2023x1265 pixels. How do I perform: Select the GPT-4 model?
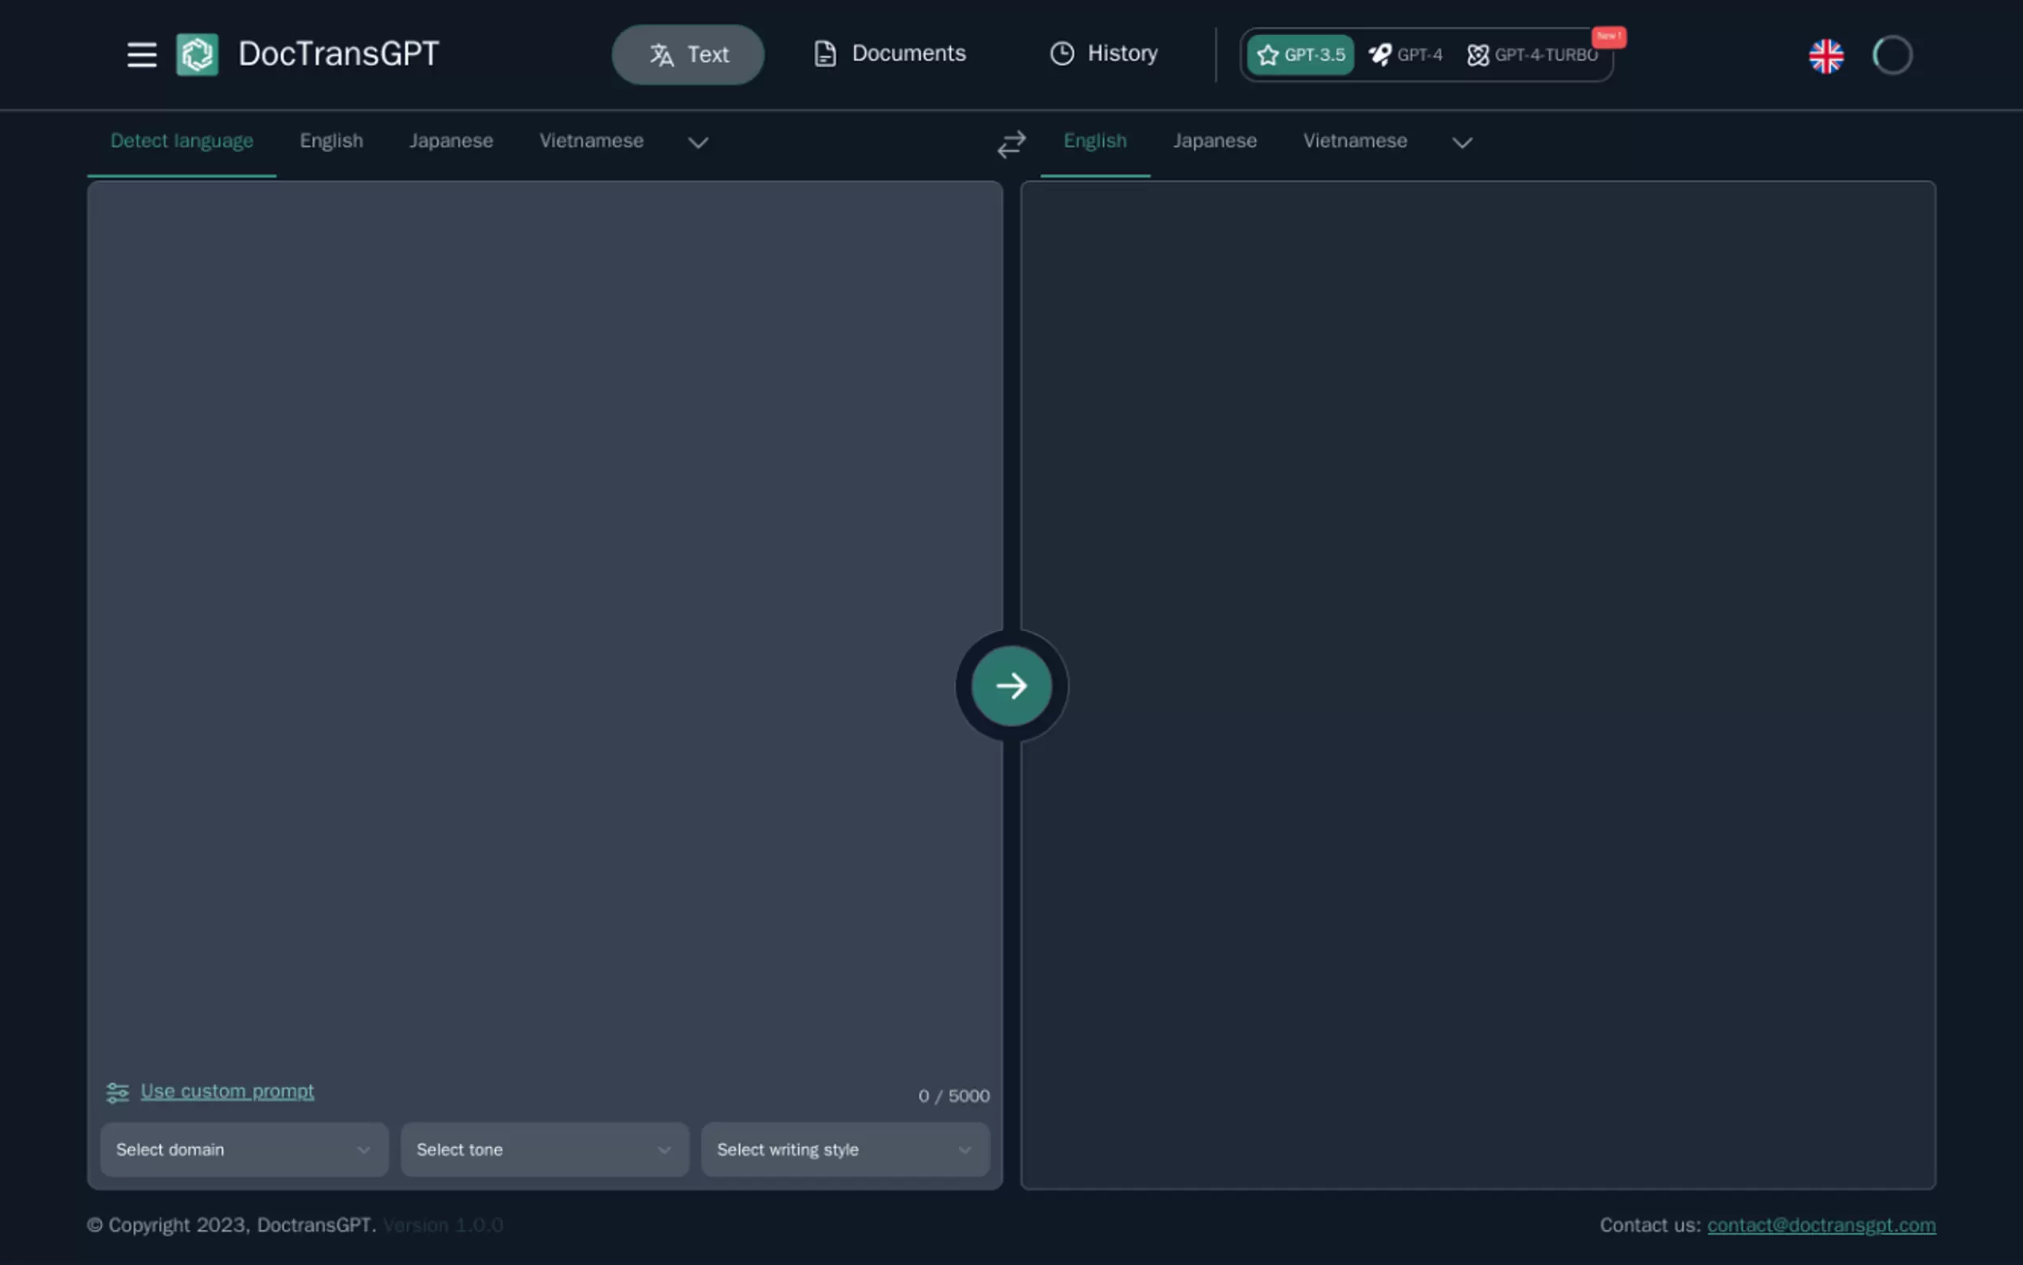pos(1405,55)
